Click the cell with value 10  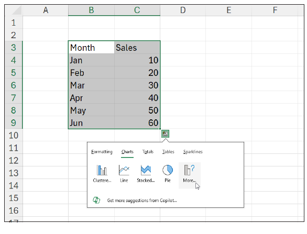(x=137, y=60)
